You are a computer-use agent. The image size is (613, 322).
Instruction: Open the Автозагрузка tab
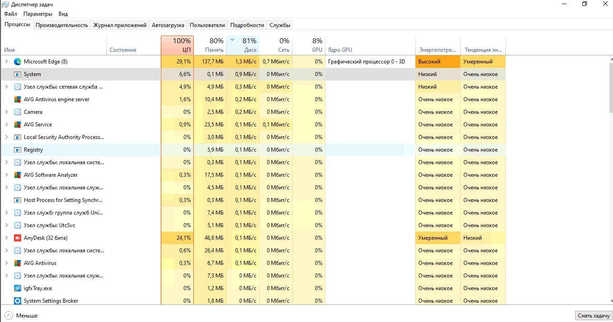168,25
